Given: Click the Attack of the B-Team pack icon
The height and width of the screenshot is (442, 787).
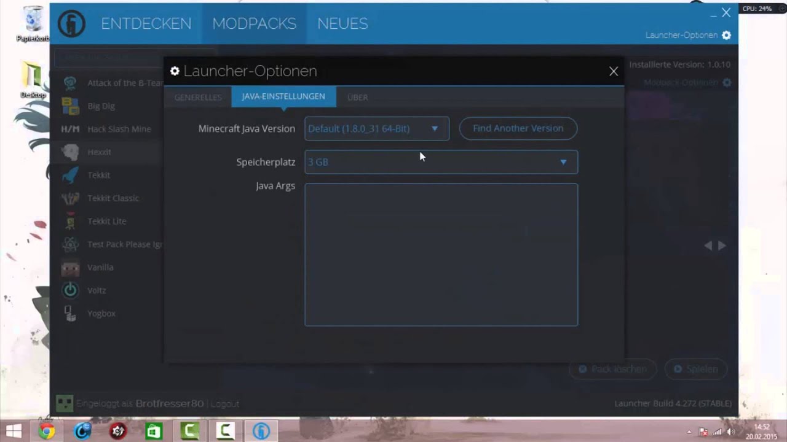Looking at the screenshot, I should 70,83.
